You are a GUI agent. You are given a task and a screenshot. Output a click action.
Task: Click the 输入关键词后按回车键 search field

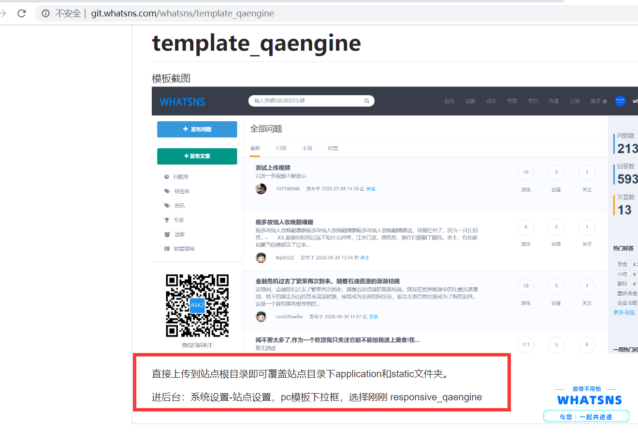[x=307, y=101]
